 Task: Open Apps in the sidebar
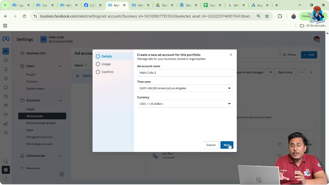coord(30,130)
